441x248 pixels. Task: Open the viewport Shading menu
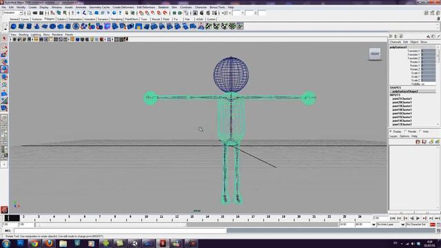[x=23, y=34]
